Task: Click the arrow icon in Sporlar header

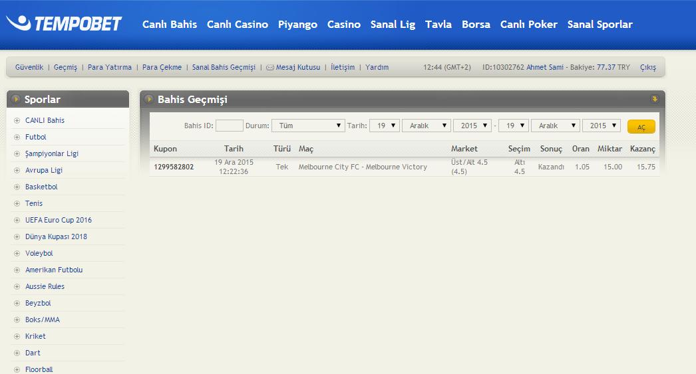Action: coord(16,100)
